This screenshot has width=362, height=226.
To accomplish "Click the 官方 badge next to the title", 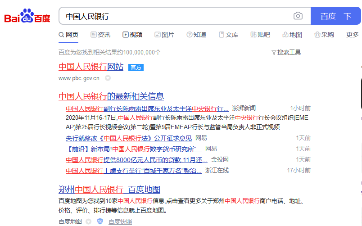I will (x=136, y=67).
